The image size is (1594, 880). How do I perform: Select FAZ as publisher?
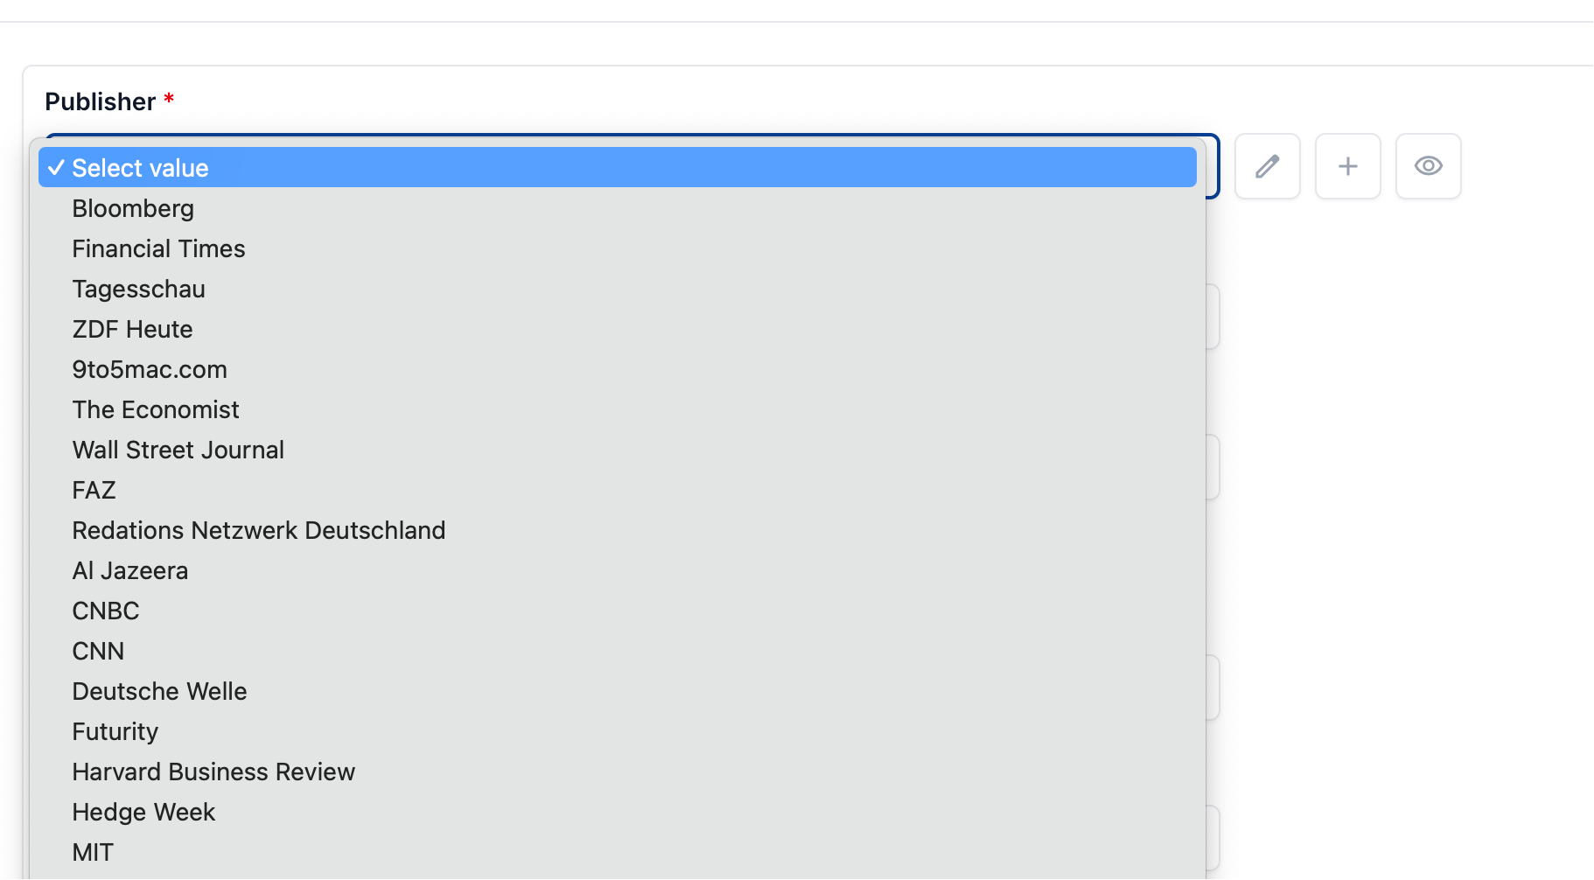pos(617,490)
